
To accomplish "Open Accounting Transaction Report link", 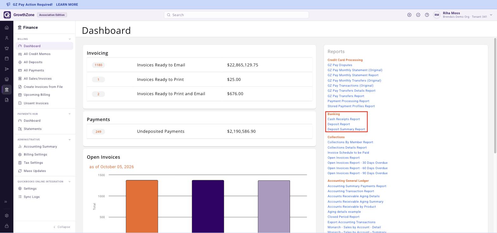I will 351,191.
